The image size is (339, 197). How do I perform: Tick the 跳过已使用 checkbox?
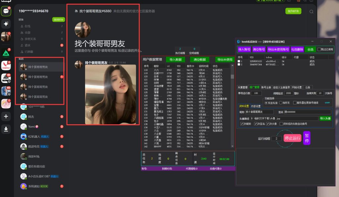point(319,50)
